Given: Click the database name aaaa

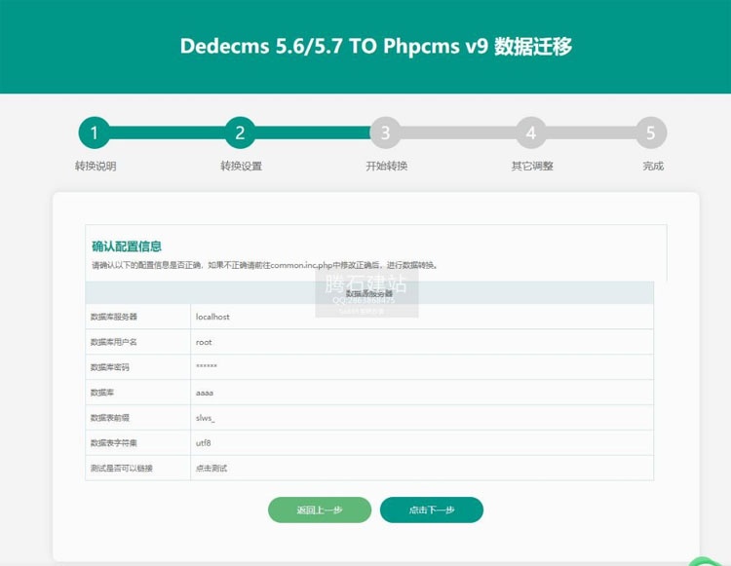Looking at the screenshot, I should tap(205, 393).
